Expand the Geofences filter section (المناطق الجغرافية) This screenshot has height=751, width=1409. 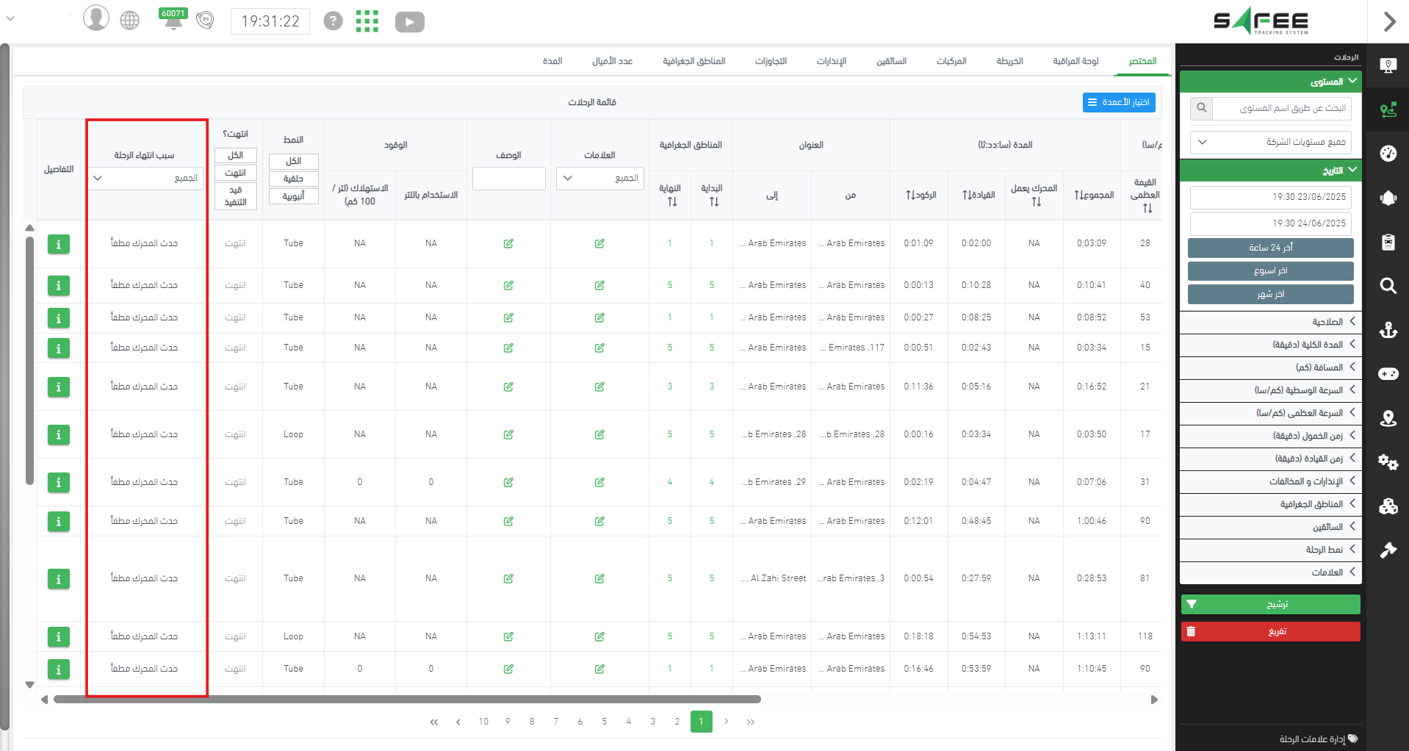(x=1270, y=504)
